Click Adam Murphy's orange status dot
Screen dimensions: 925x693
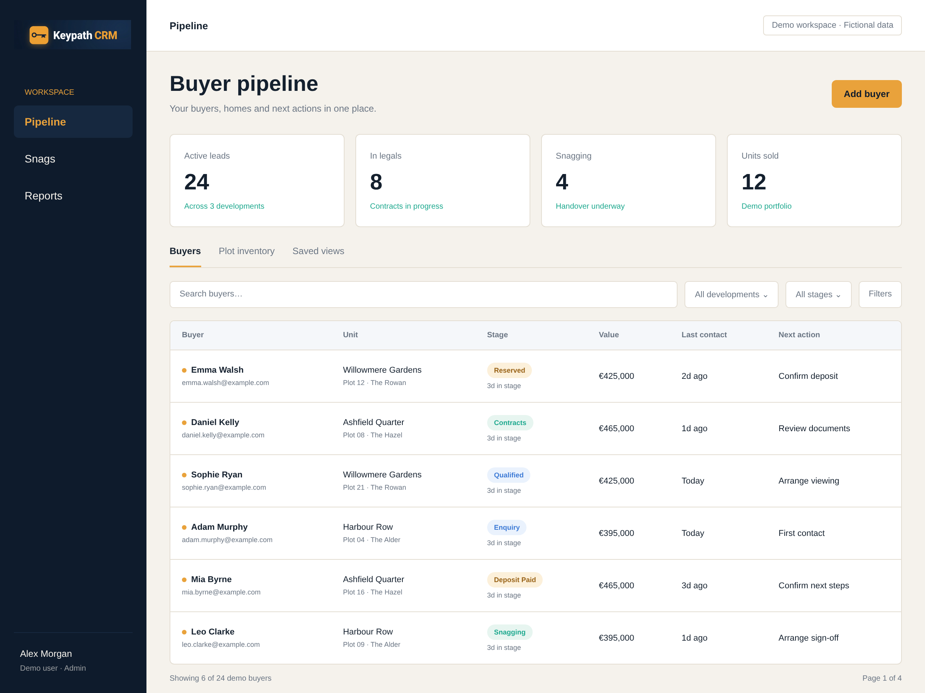184,527
